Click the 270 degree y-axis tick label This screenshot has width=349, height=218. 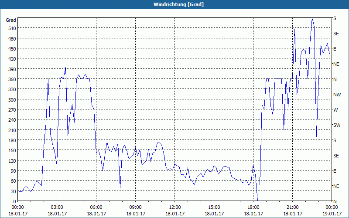coord(11,110)
